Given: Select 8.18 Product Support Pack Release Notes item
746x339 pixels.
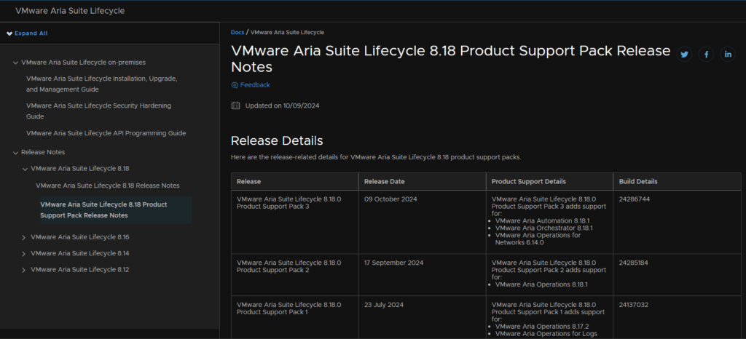Looking at the screenshot, I should click(x=116, y=210).
